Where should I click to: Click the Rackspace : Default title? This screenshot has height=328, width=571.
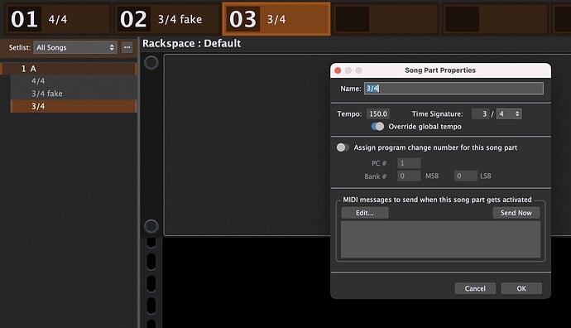[191, 43]
